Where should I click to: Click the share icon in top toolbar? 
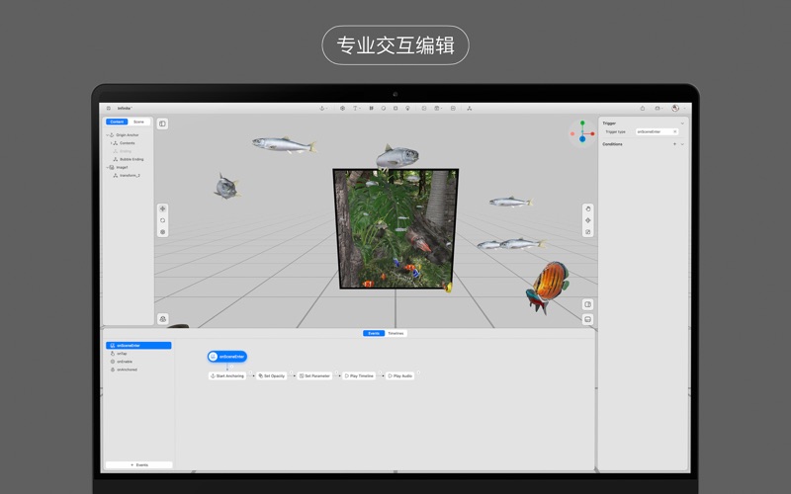pos(642,109)
